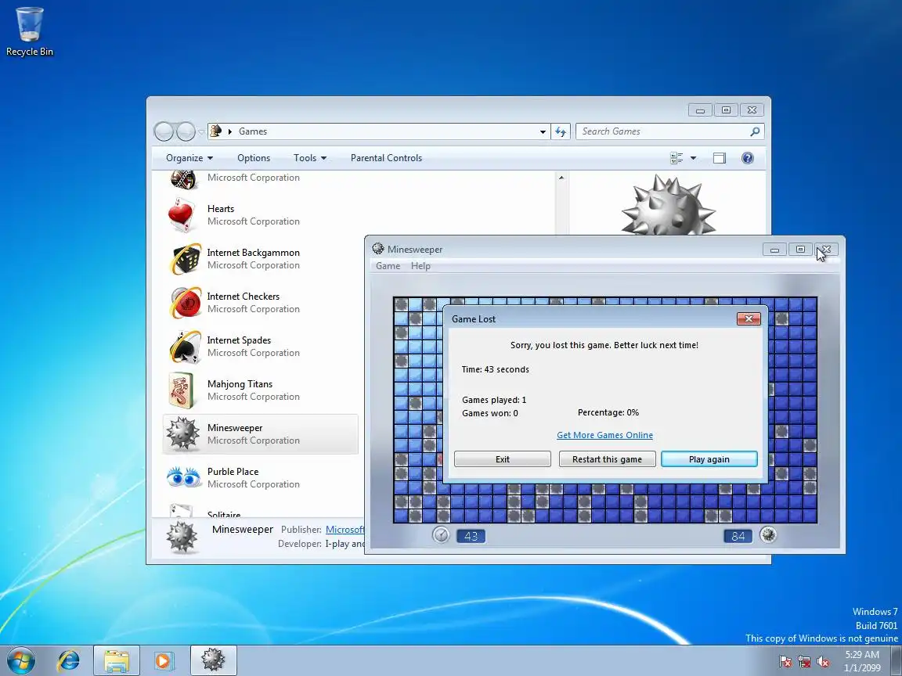Image resolution: width=902 pixels, height=676 pixels.
Task: Click the Restart this game button
Action: pos(607,459)
